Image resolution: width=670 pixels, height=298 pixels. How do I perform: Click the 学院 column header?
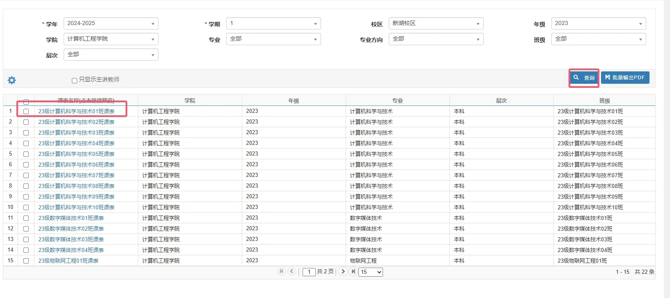pyautogui.click(x=190, y=101)
